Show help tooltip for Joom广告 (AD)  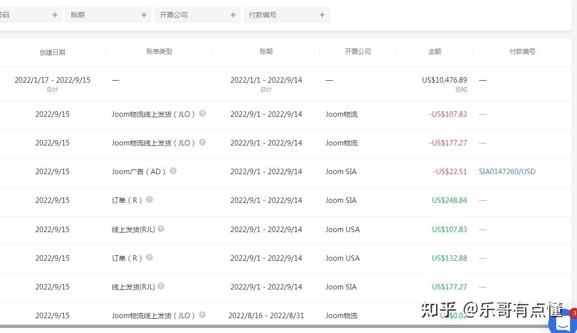(173, 171)
